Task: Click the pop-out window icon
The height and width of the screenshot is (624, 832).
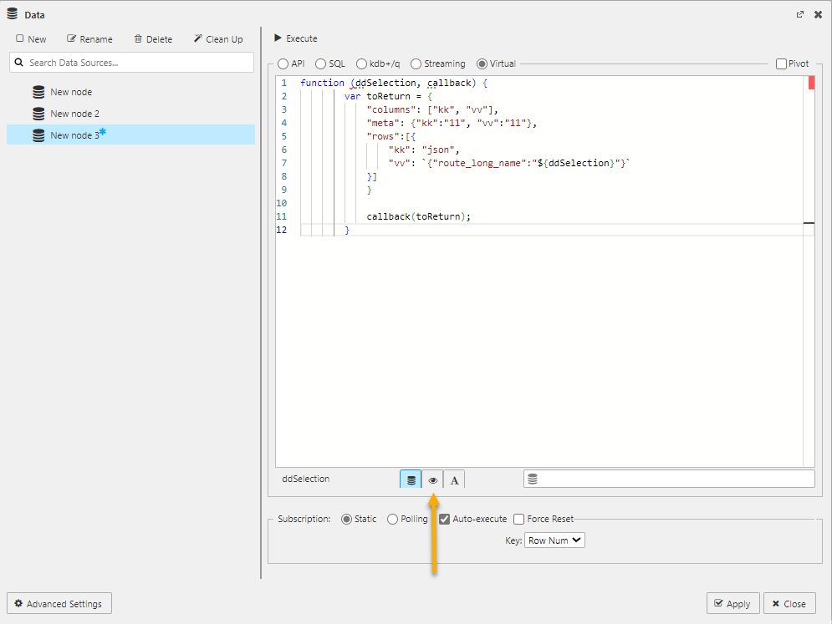Action: coord(799,14)
